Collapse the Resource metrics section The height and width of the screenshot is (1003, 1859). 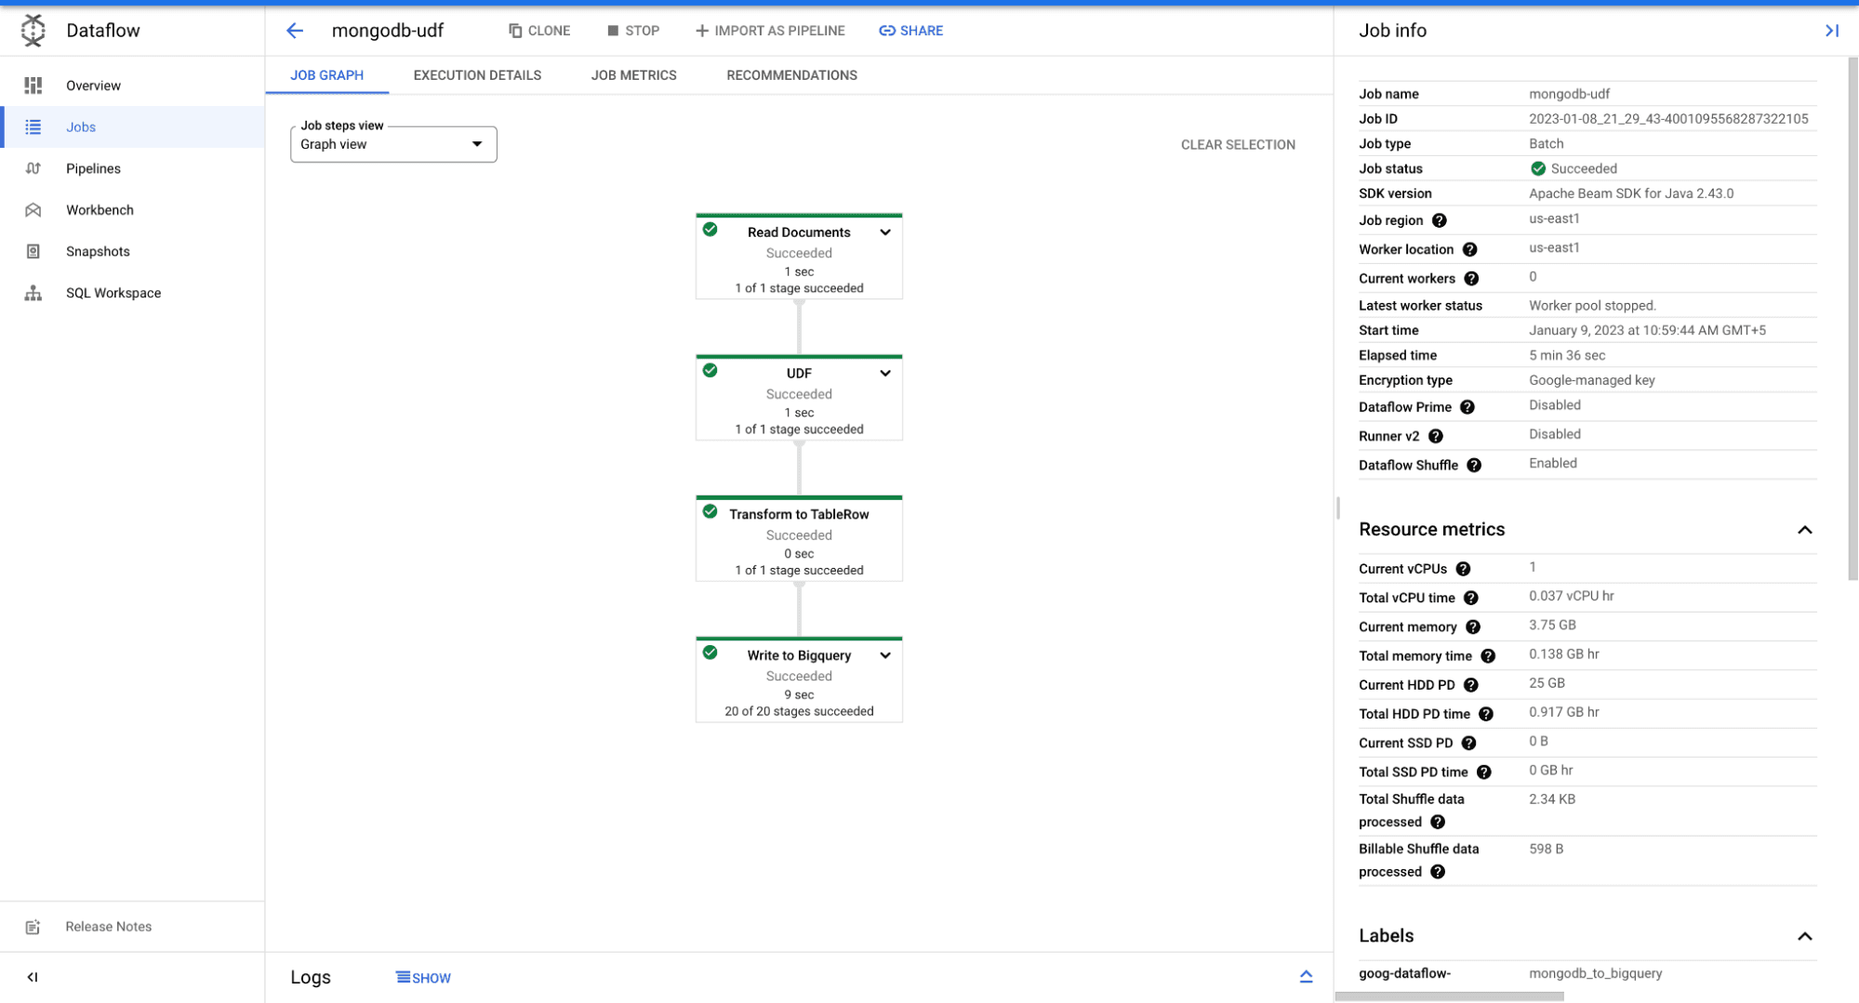click(x=1804, y=530)
